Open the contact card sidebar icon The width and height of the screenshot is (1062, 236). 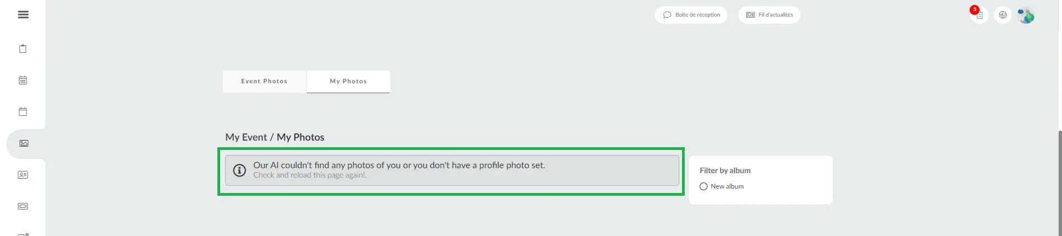point(23,175)
